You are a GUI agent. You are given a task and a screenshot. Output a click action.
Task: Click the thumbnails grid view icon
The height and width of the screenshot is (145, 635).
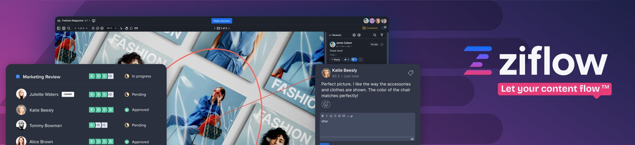(64, 28)
